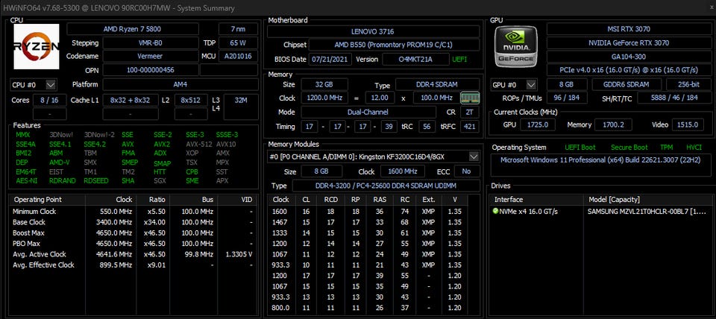Click the Video clock 1515.0 value
Screen dimensions: 716x319
(x=688, y=125)
